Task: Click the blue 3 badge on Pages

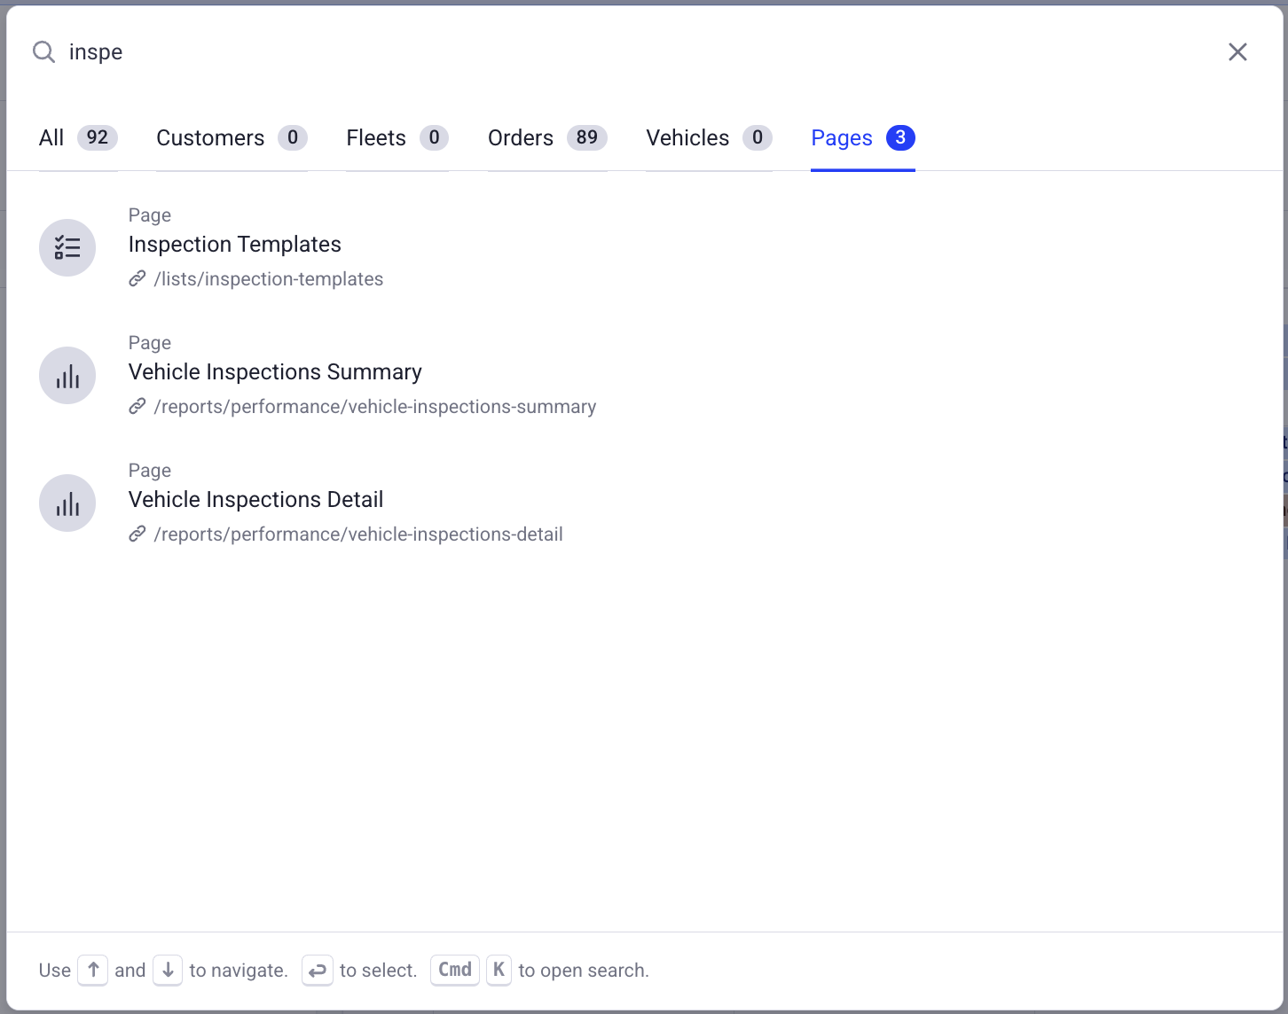Action: 900,137
